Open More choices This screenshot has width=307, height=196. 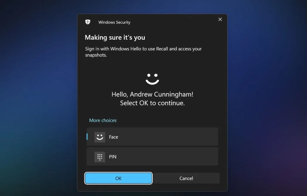(x=103, y=120)
